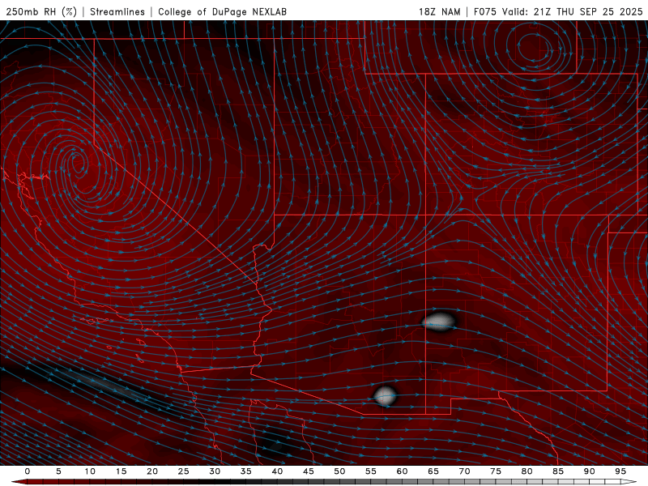Click the dark red arrow tip starting the color bar
Screen dimensions: 648x486
[19, 482]
